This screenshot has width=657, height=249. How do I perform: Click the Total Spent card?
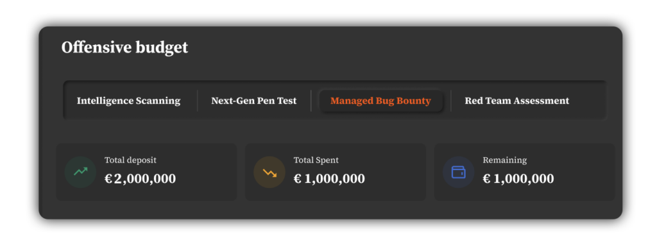point(335,172)
